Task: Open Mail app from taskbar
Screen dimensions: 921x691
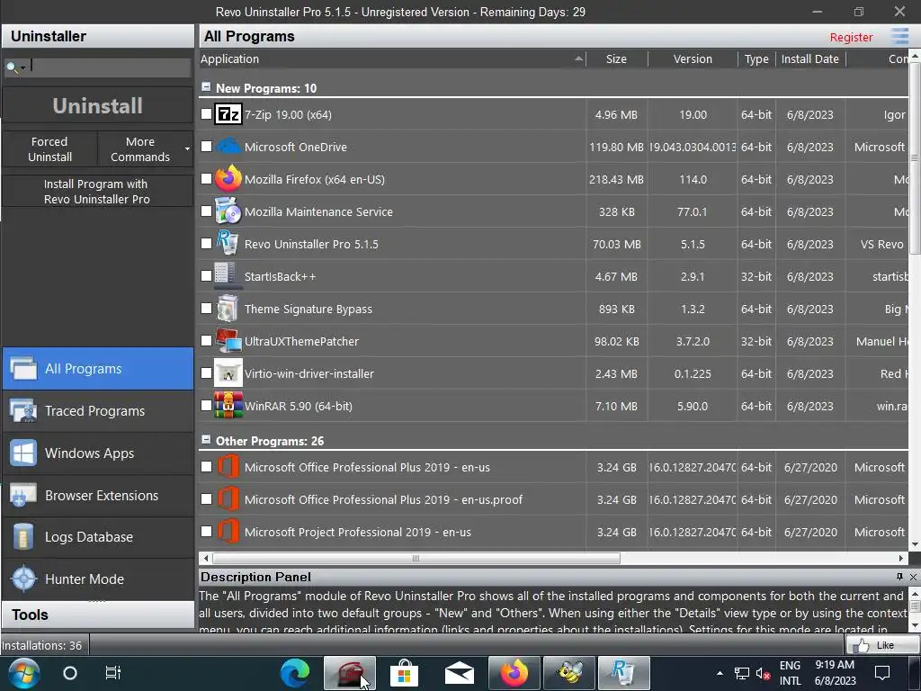Action: click(x=460, y=673)
